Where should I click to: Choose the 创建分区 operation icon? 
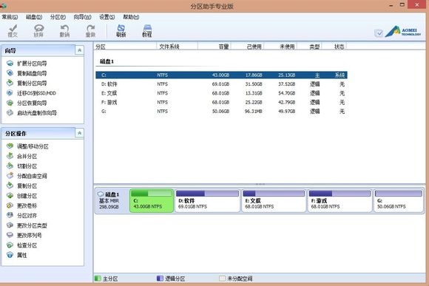tap(10, 196)
